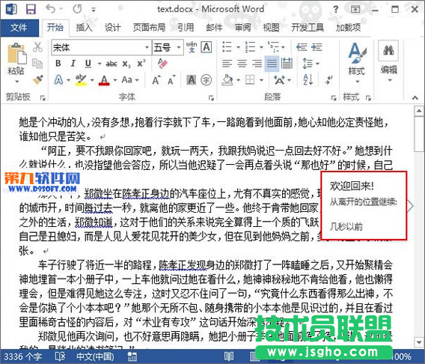Click 欢迎回来 resume reading popup
The width and height of the screenshot is (425, 364).
[x=364, y=206]
